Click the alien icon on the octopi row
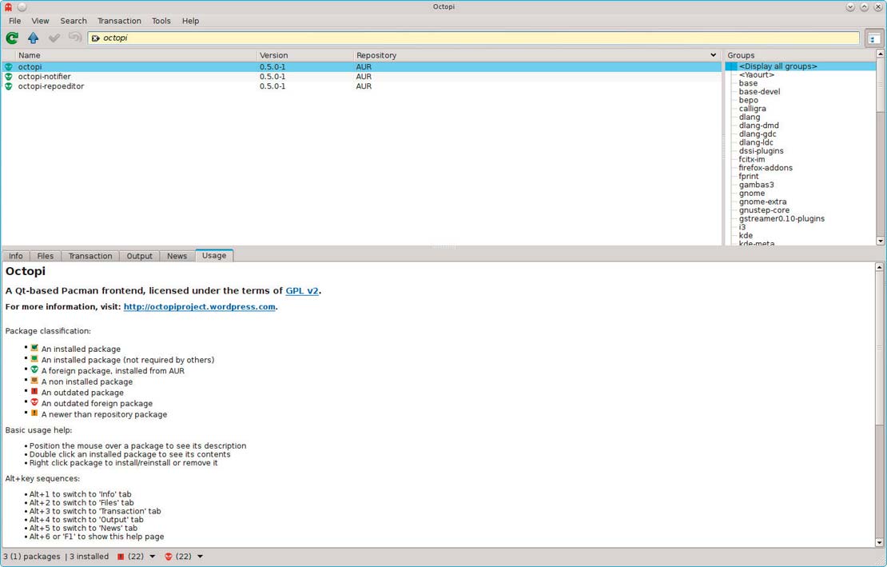Viewport: 887px width, 567px height. [x=9, y=66]
